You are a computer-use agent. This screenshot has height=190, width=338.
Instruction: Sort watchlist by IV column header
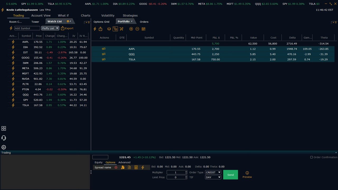(x=74, y=36)
